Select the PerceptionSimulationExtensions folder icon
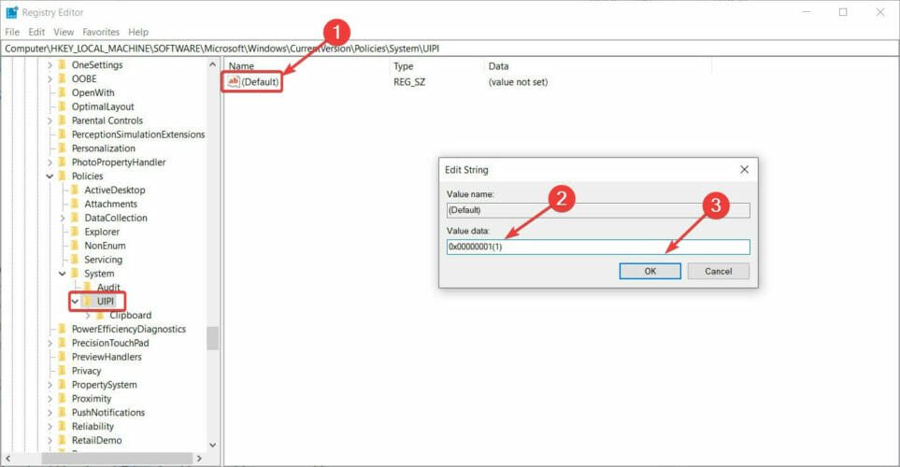900x467 pixels. (x=62, y=134)
